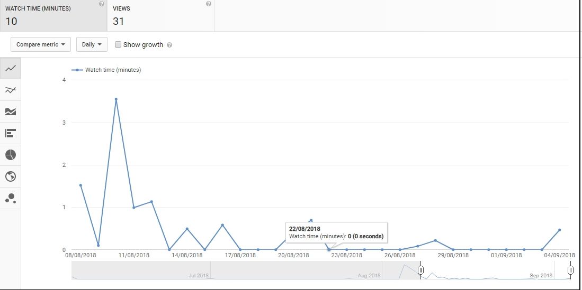Viewport: 582px width, 290px height.
Task: Click left handle of date range slider
Action: [x=420, y=270]
